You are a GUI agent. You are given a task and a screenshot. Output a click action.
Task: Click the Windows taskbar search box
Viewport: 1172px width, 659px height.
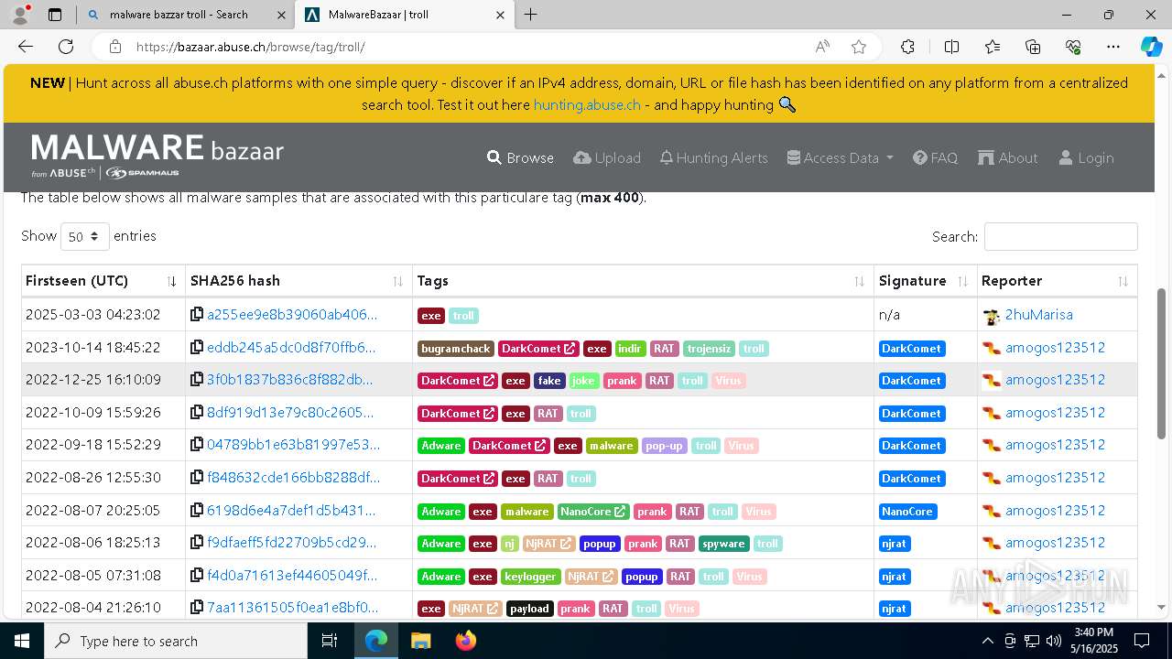176,641
